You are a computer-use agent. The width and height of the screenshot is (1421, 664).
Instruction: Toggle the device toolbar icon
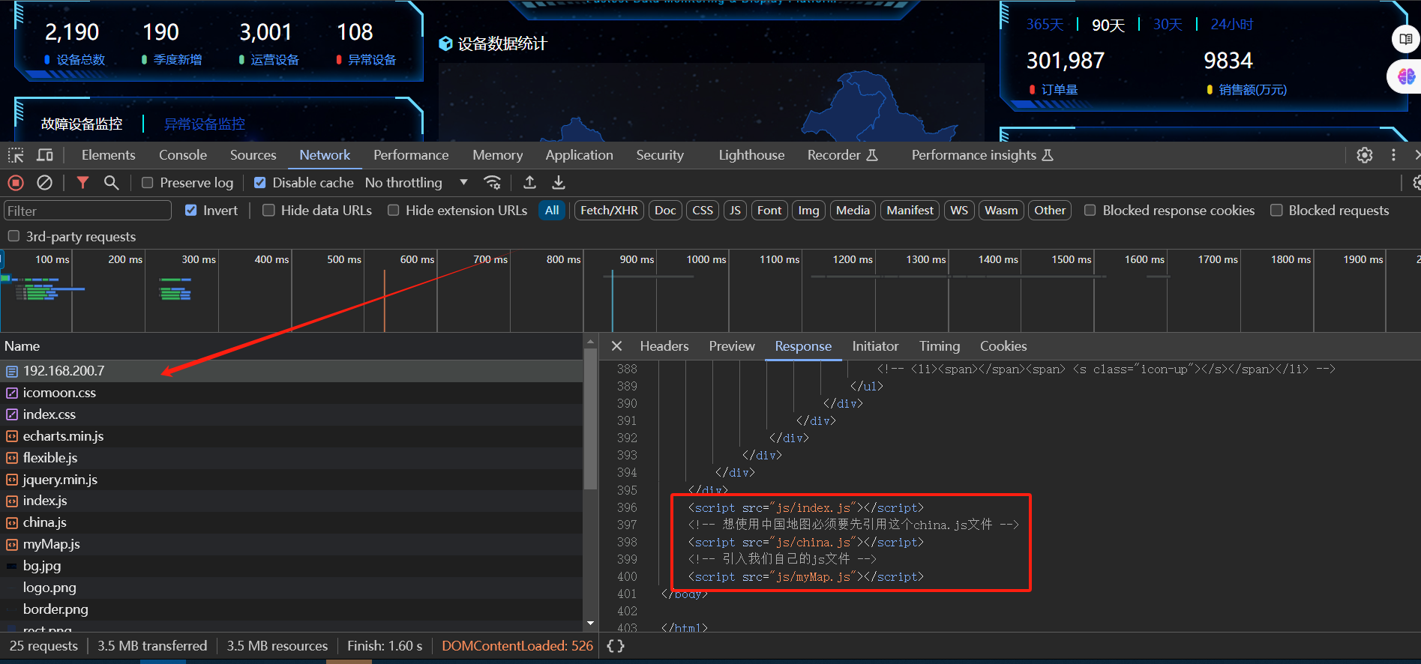click(45, 155)
